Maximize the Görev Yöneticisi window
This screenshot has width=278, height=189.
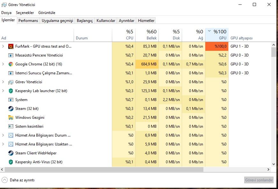[x=254, y=4]
